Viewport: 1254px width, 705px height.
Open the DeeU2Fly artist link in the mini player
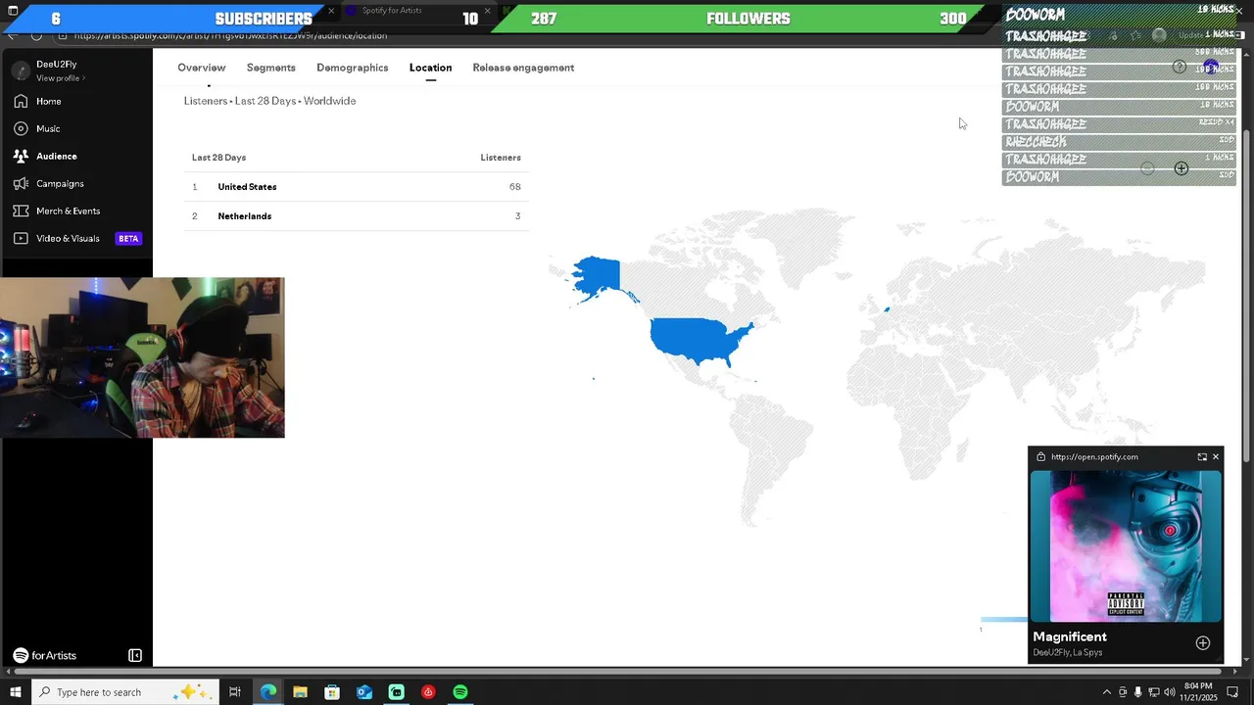point(1052,653)
